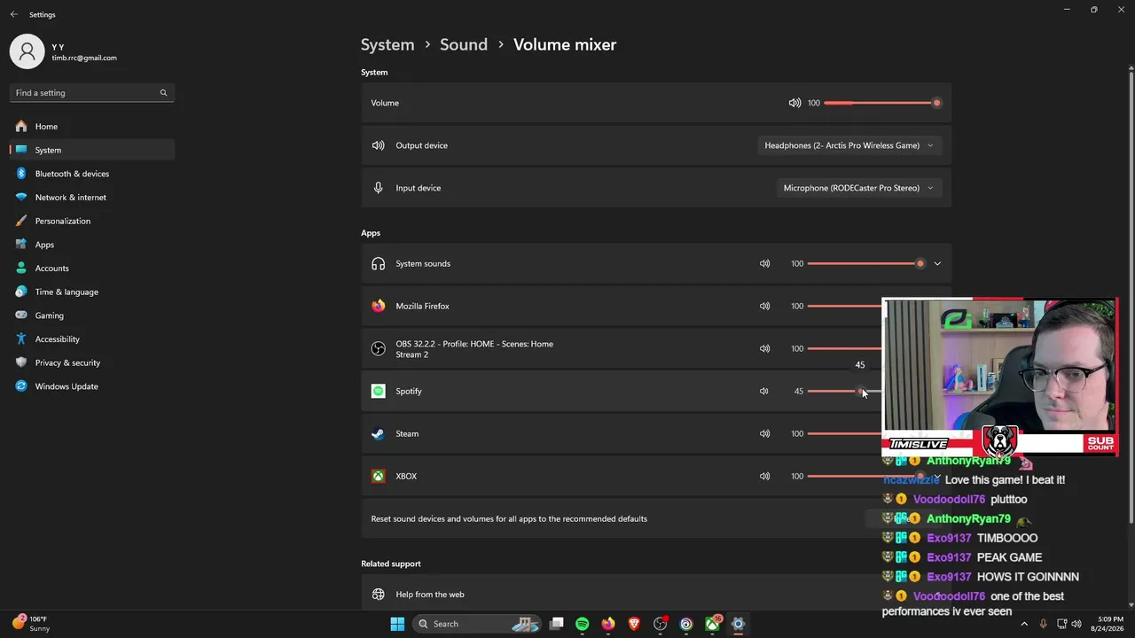Click the OBS app icon in the mixer
This screenshot has width=1135, height=638.
(x=379, y=348)
